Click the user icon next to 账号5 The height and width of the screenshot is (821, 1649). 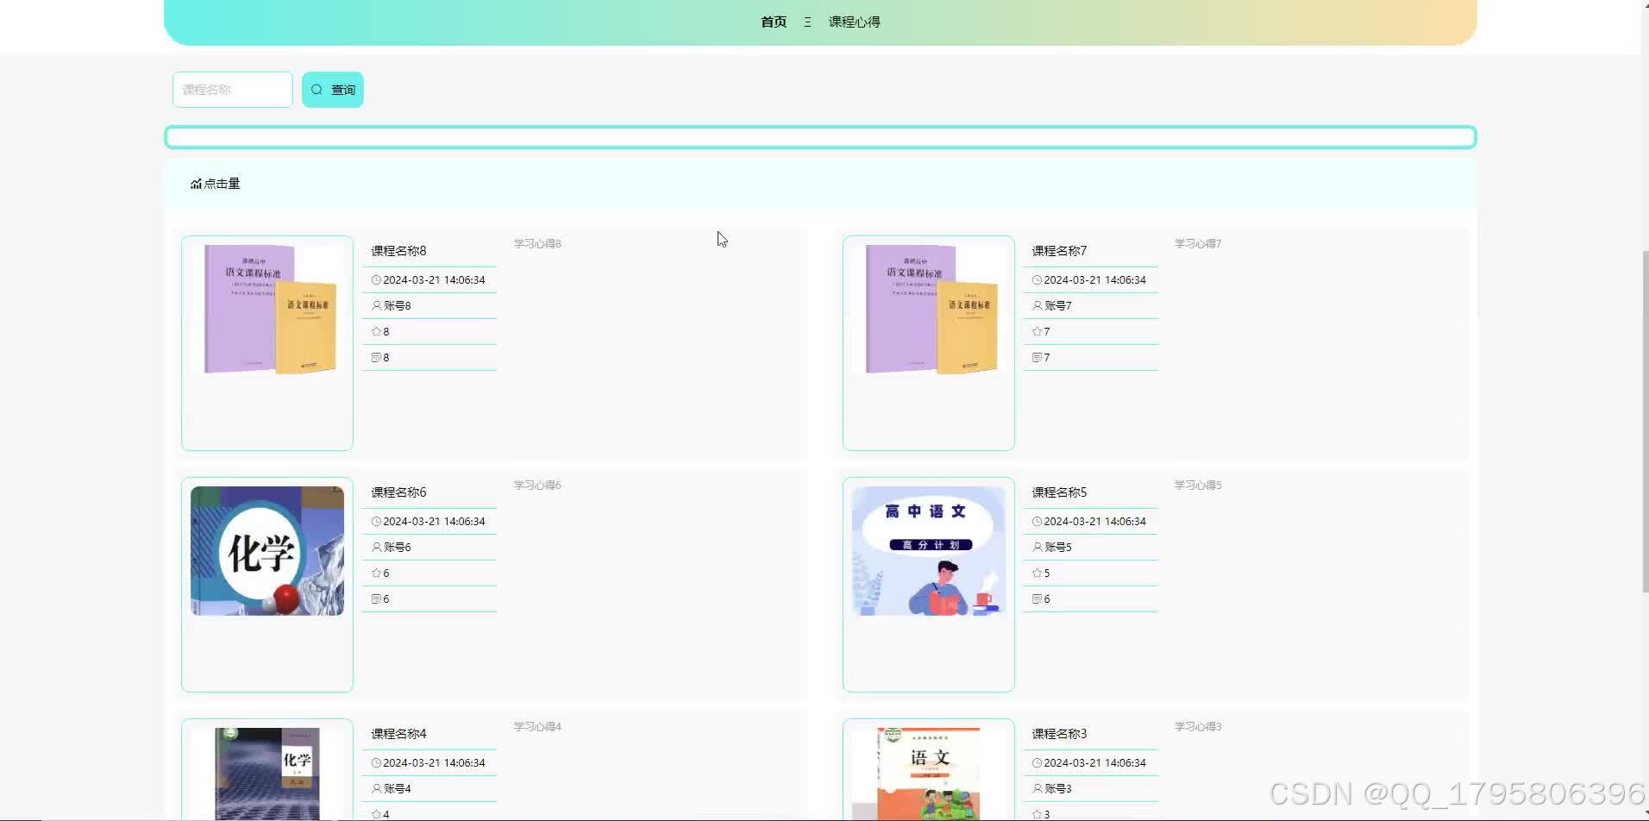point(1037,548)
